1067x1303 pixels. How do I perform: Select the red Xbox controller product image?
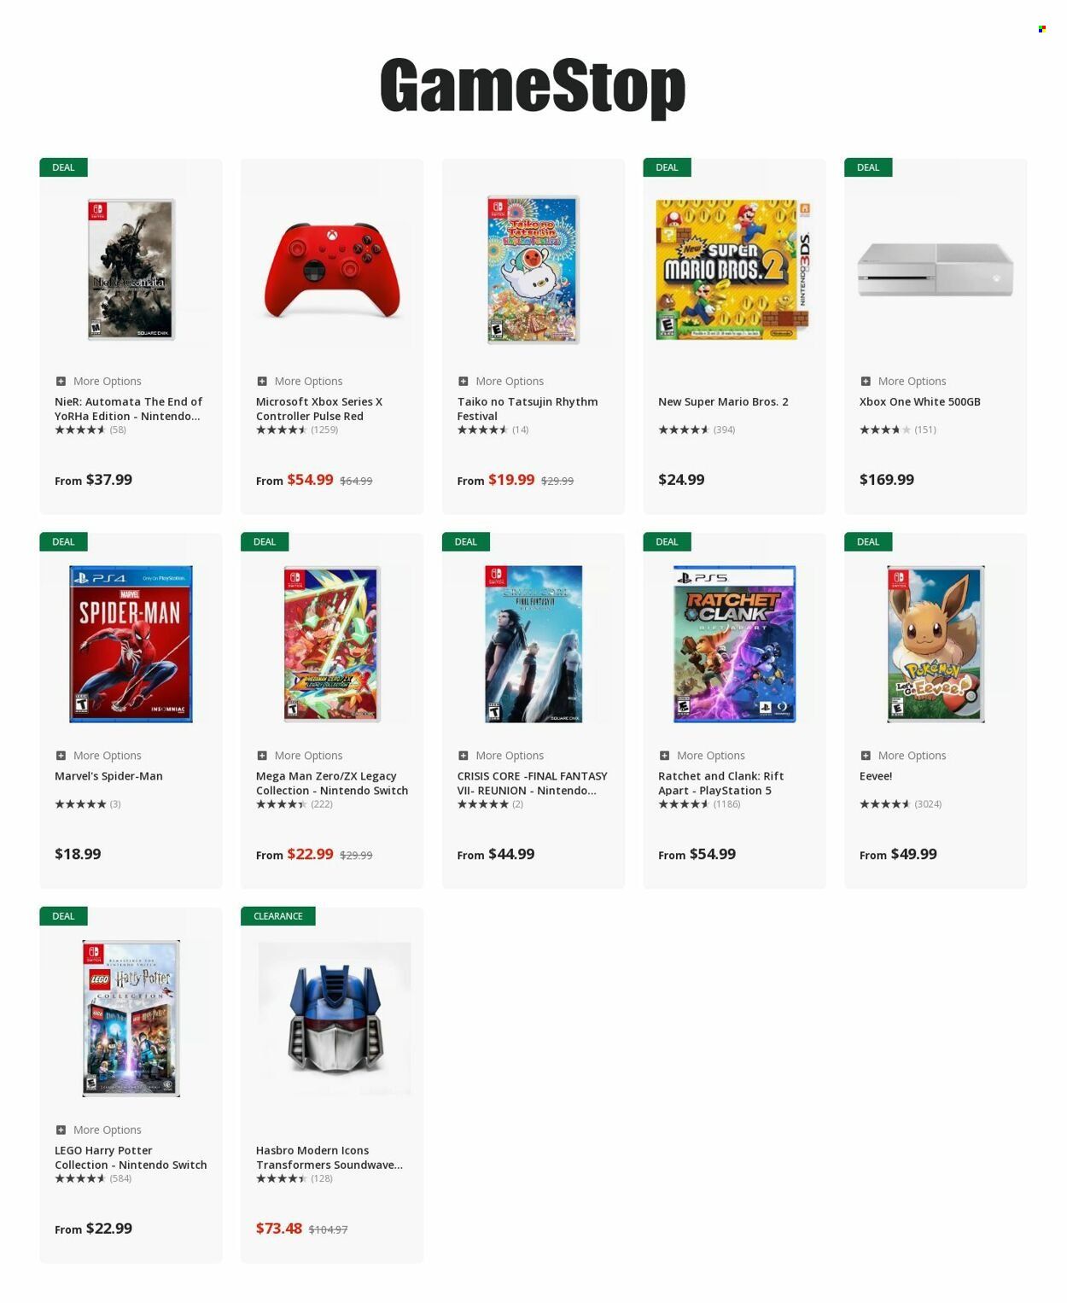coord(332,272)
